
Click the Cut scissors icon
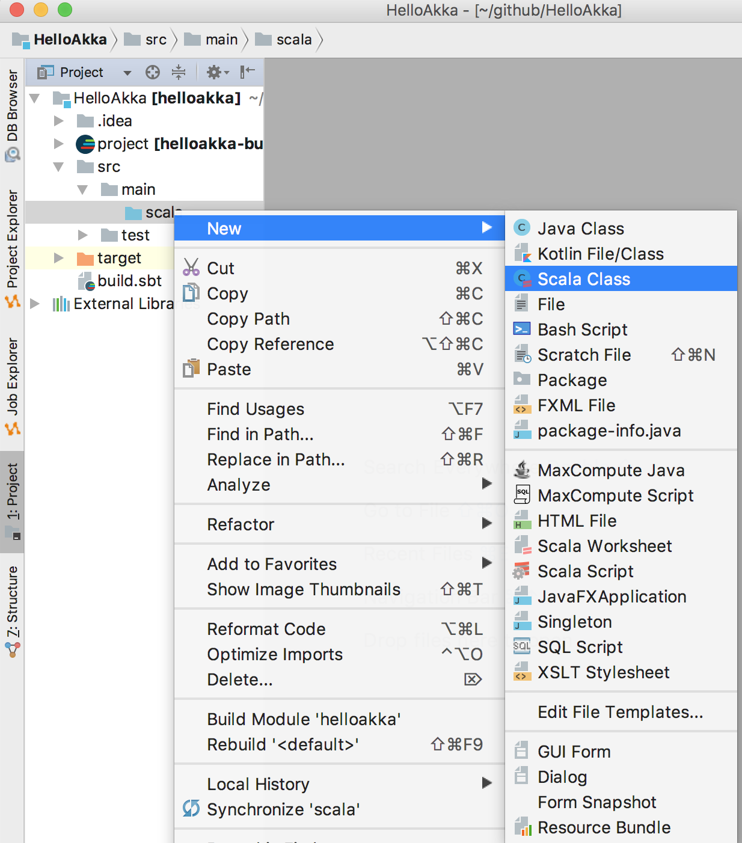(191, 268)
